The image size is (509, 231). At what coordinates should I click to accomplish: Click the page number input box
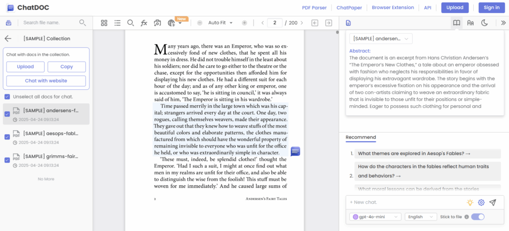275,23
